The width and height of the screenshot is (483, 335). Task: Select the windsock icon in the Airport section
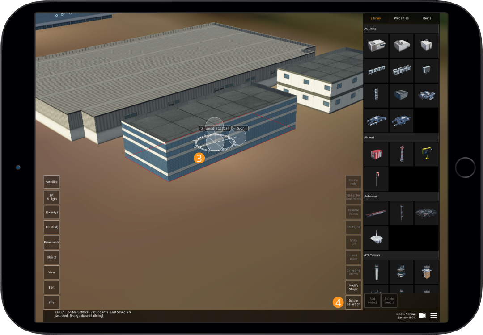tap(376, 179)
